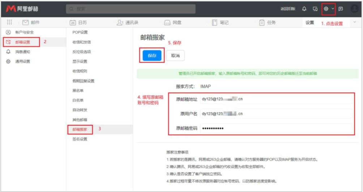Viewport: 363px width, 192px height.
Task: Click the blue 保存 button
Action: click(152, 56)
